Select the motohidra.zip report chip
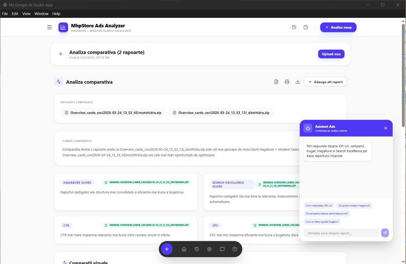Screen dimensions: 406x264 113,113
